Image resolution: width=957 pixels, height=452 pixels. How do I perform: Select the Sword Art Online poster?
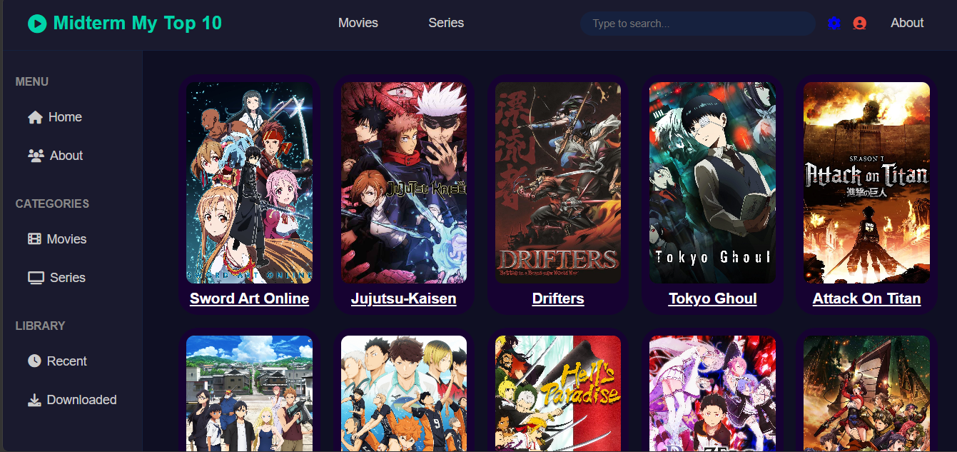tap(249, 183)
